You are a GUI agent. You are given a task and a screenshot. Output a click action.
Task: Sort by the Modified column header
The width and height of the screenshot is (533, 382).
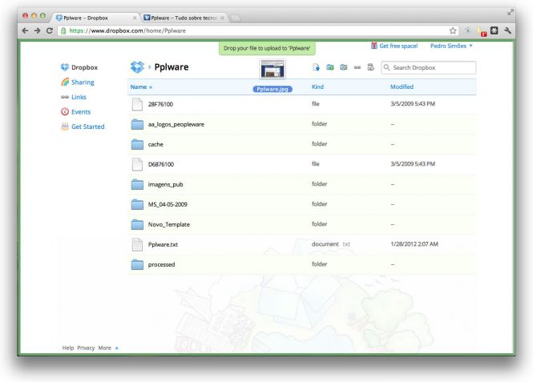[x=402, y=87]
